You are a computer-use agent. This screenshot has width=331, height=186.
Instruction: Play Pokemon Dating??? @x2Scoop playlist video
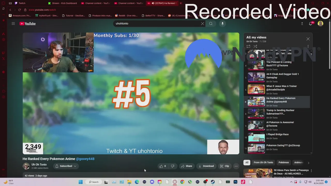(x=277, y=149)
